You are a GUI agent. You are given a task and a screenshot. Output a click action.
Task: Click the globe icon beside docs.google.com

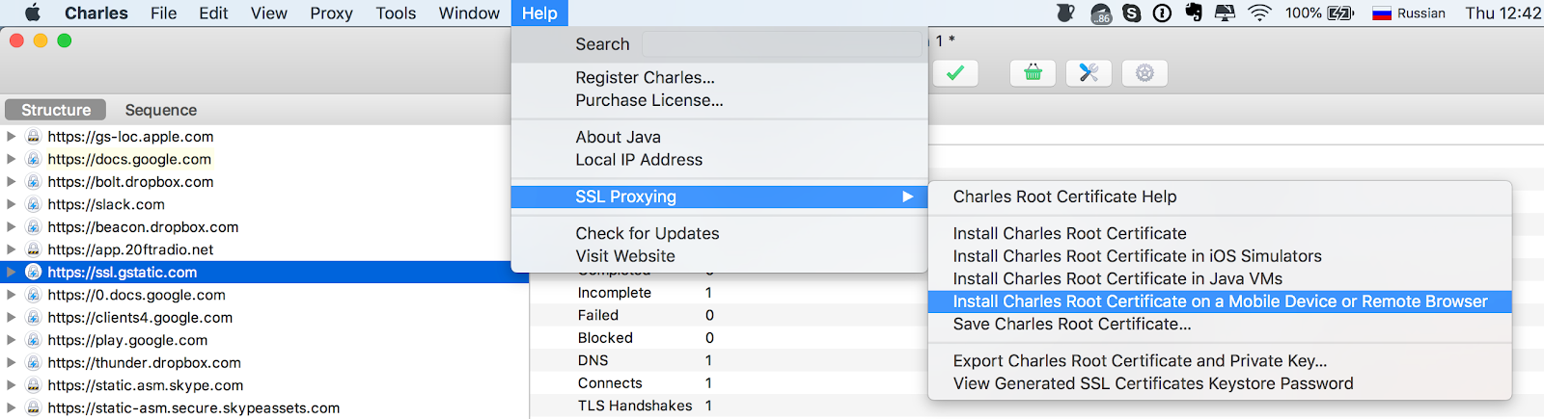click(x=33, y=159)
